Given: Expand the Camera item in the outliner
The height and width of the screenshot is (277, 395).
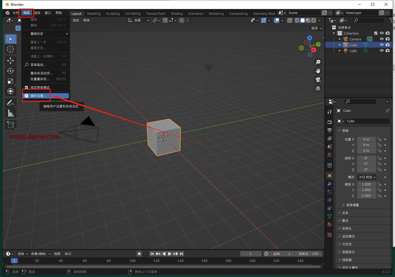Looking at the screenshot, I should click(339, 39).
